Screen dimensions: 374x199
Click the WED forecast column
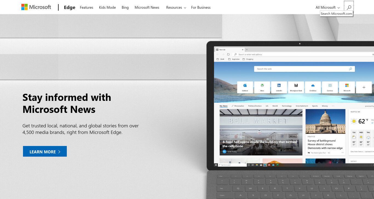361,139
